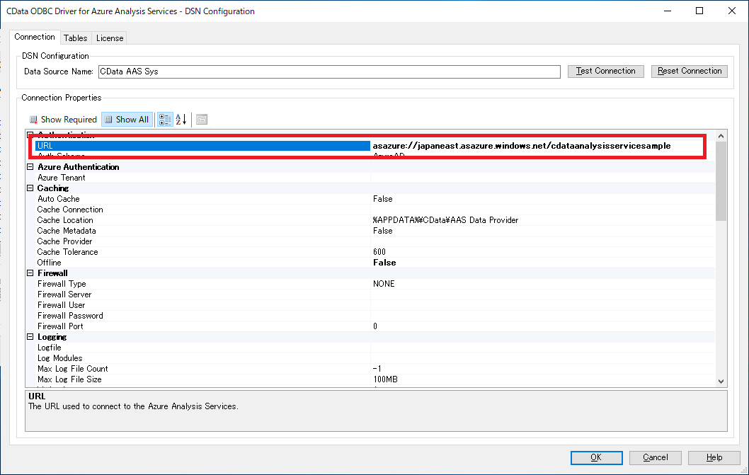749x475 pixels.
Task: Click the Firewall Type NONE value
Action: click(x=384, y=284)
